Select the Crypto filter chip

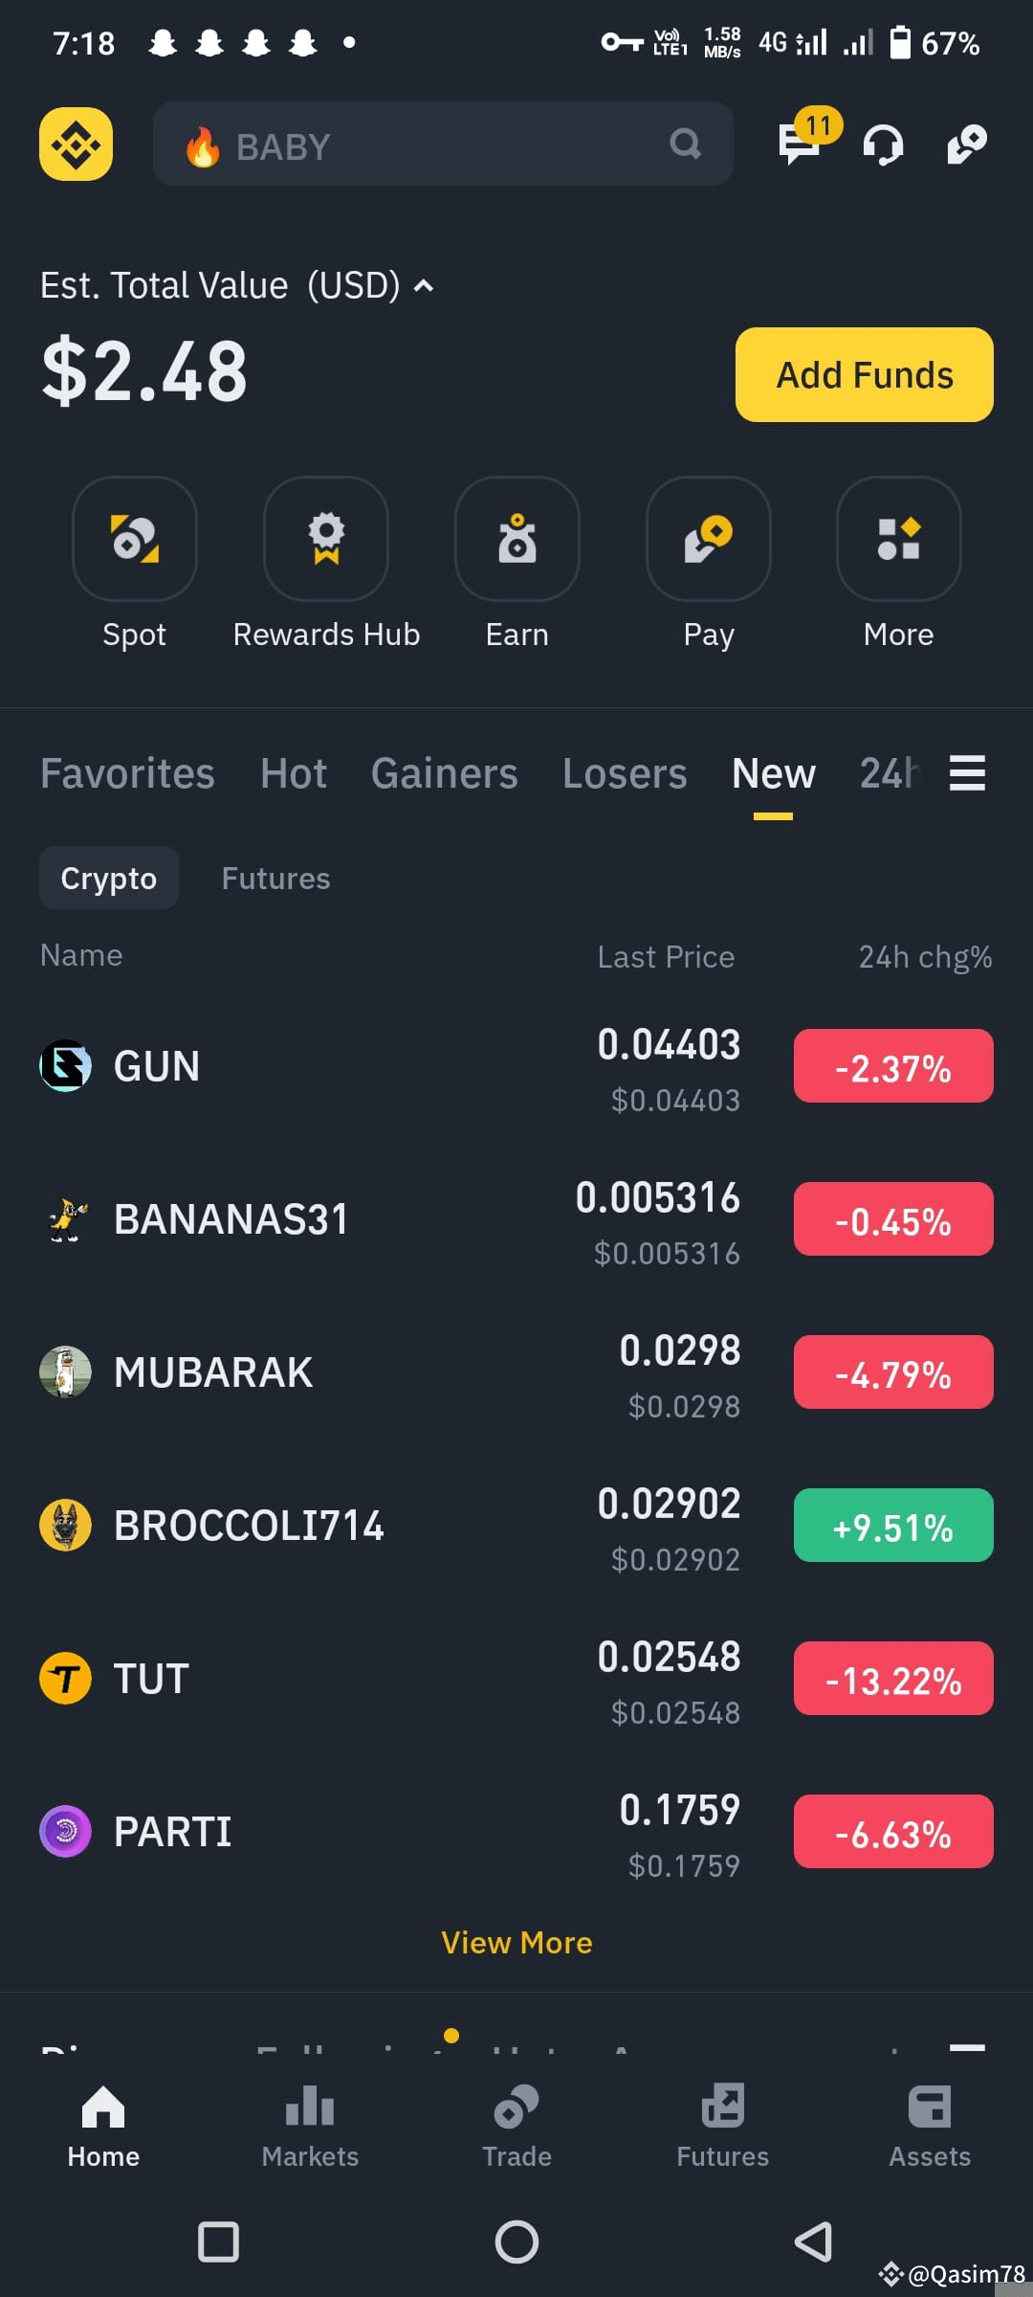coord(109,878)
